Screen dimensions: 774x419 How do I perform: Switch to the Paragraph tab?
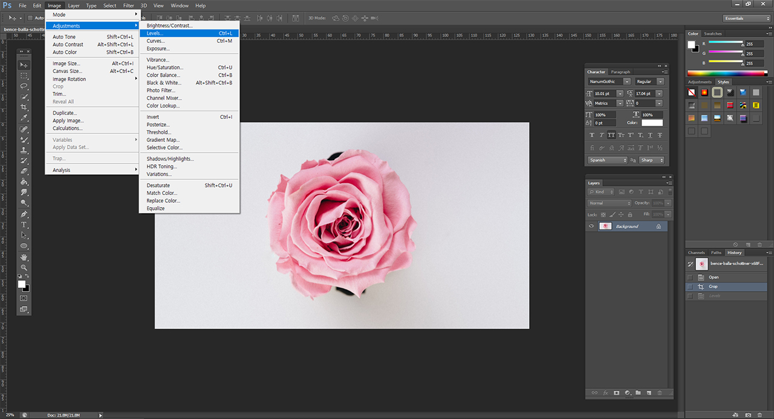(x=620, y=72)
